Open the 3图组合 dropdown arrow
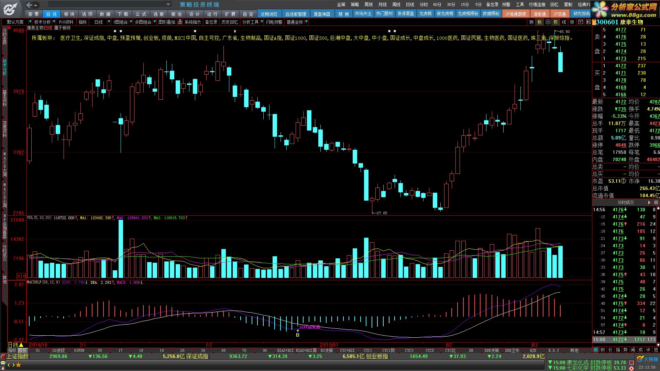Viewport: 660px width, 371px height. click(131, 22)
